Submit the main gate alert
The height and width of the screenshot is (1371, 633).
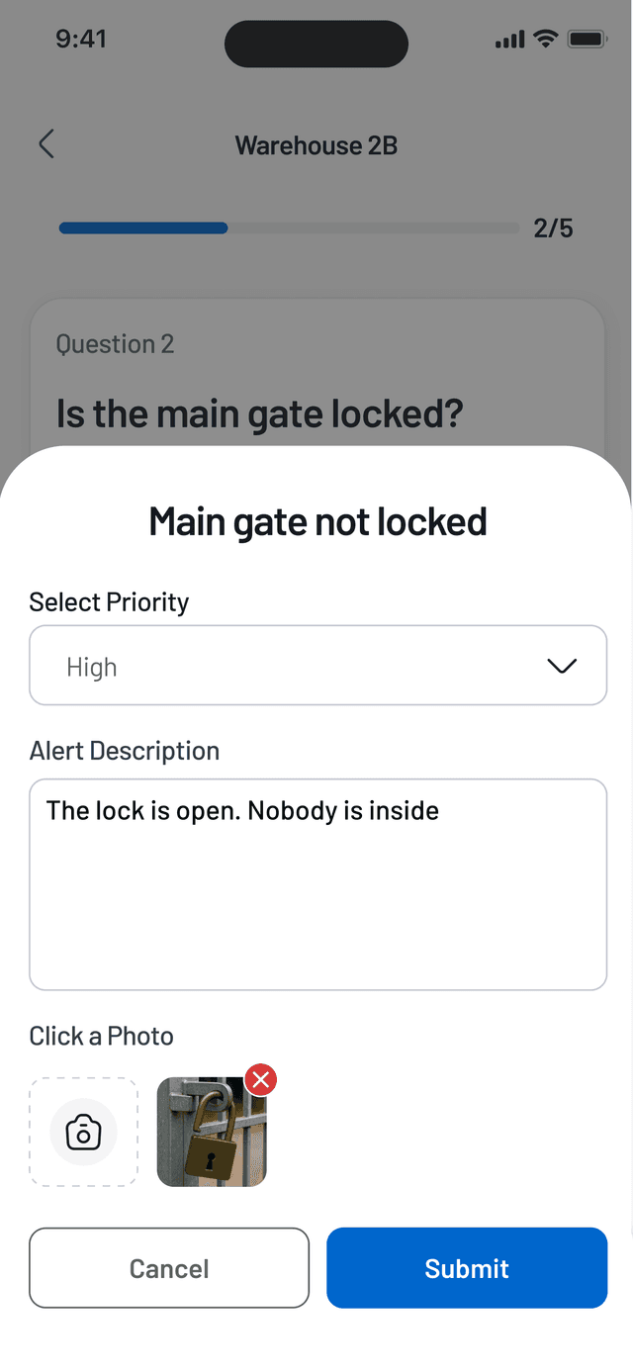(x=467, y=1268)
